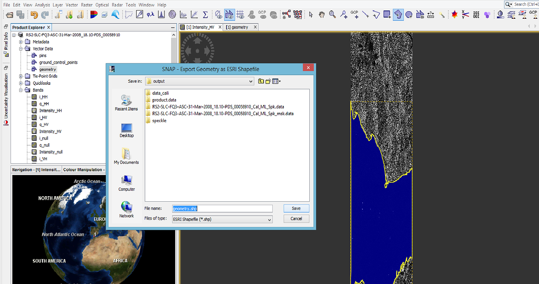This screenshot has height=284, width=539.
Task: Open the Radar menu
Action: point(117,5)
